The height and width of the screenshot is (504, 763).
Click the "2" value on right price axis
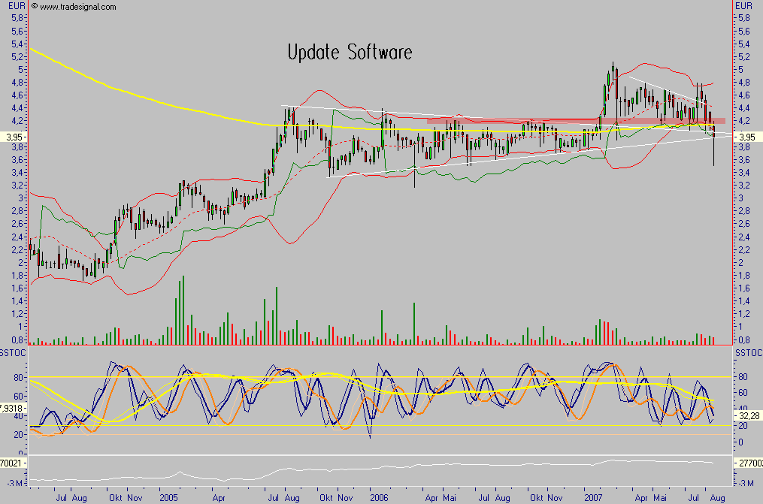point(740,262)
